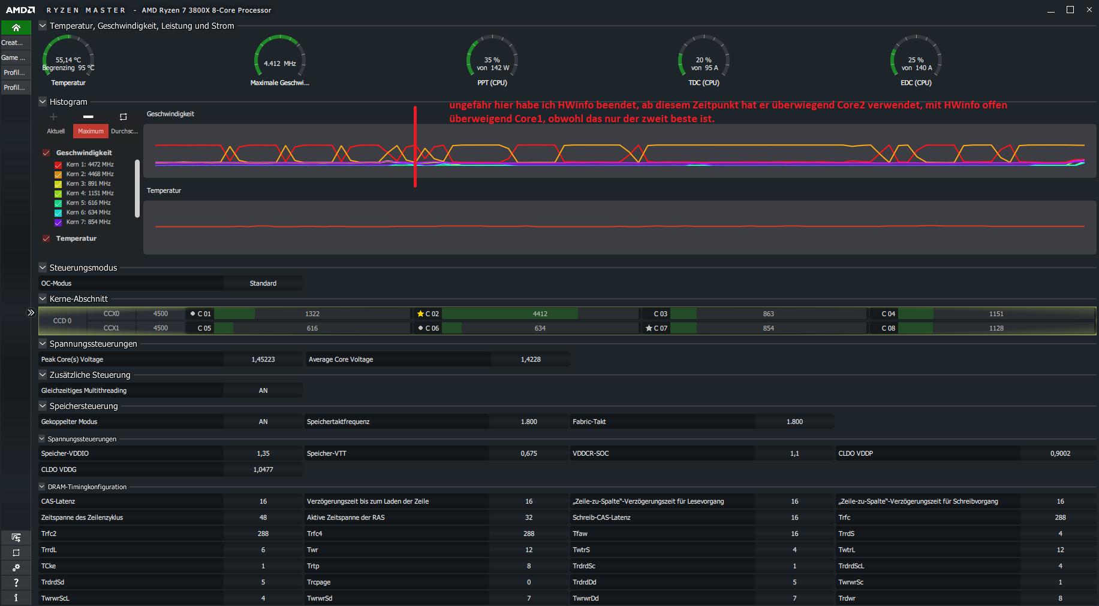Click the histogram minus zoom-out icon
1099x606 pixels.
(88, 117)
